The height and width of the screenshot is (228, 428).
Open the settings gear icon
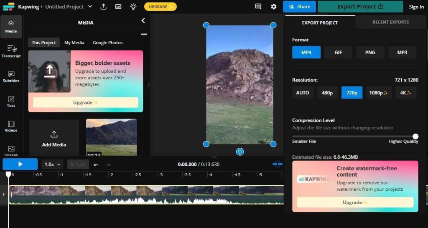273,7
